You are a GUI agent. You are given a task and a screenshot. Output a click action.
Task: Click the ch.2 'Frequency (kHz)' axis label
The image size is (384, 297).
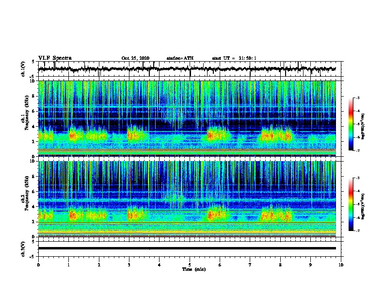27,193
